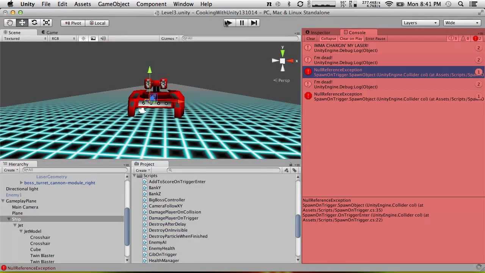Screen dimensions: 485x273
Task: Toggle Clear on Play in Console
Action: pyautogui.click(x=351, y=39)
